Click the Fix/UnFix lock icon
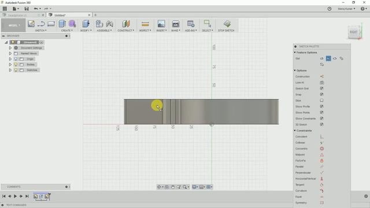370x208 pixels. click(321, 161)
